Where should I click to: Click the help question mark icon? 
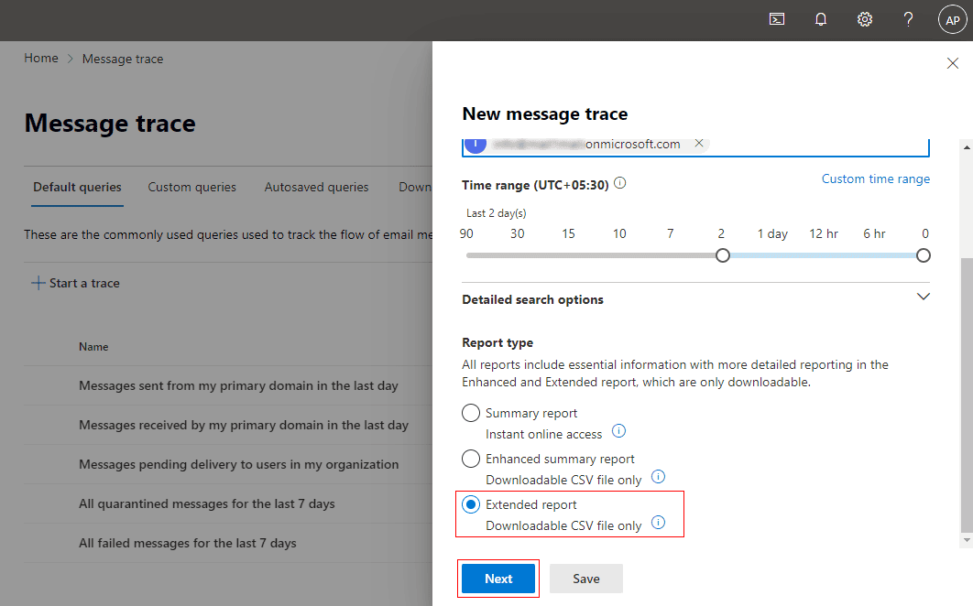(x=908, y=19)
